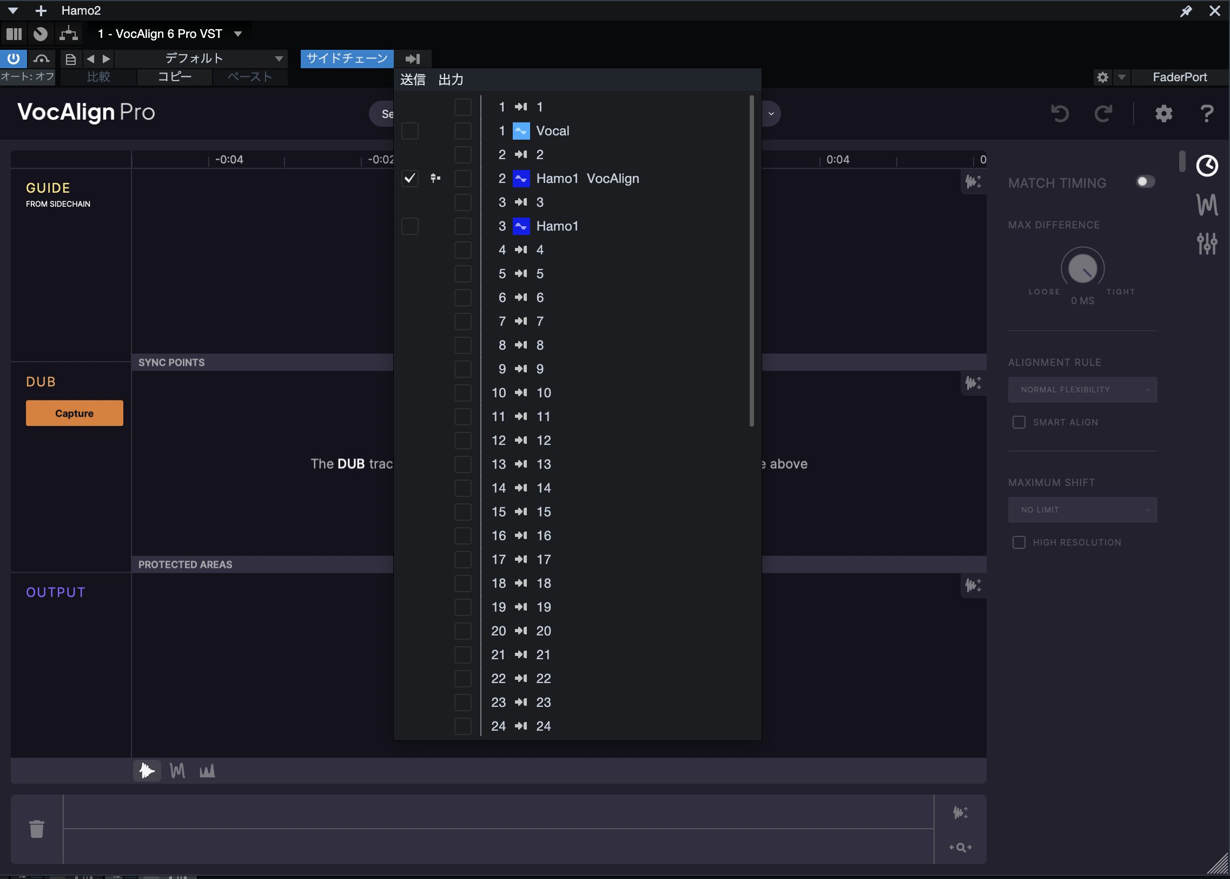Open the NORMAL FLEXIBILITY dropdown
This screenshot has height=879, width=1230.
(x=1082, y=390)
